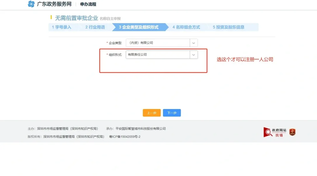This screenshot has height=176, width=317.
Task: Switch to step 2 行业用语
Action: 95,27
